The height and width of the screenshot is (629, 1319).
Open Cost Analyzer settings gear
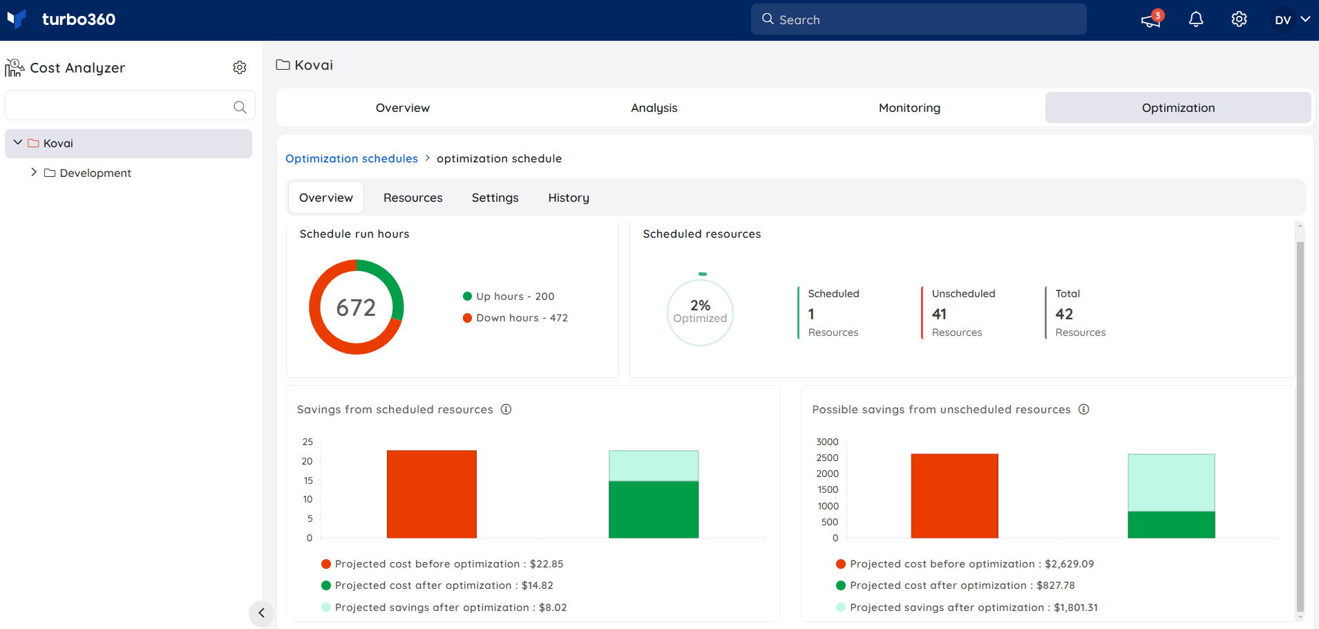[240, 68]
